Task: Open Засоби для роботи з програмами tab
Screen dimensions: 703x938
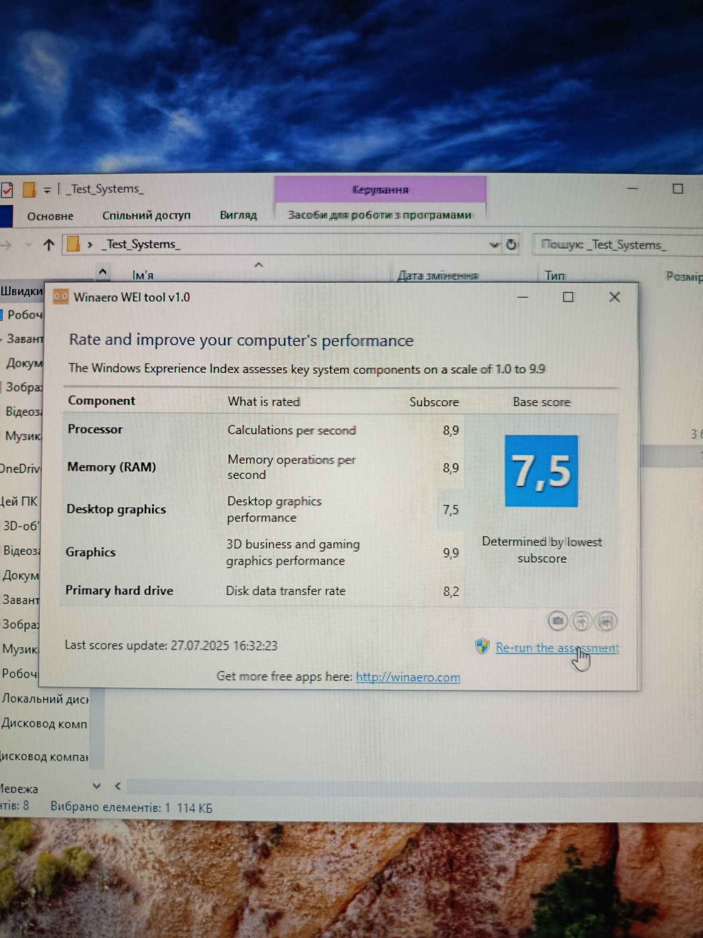Action: pyautogui.click(x=380, y=215)
